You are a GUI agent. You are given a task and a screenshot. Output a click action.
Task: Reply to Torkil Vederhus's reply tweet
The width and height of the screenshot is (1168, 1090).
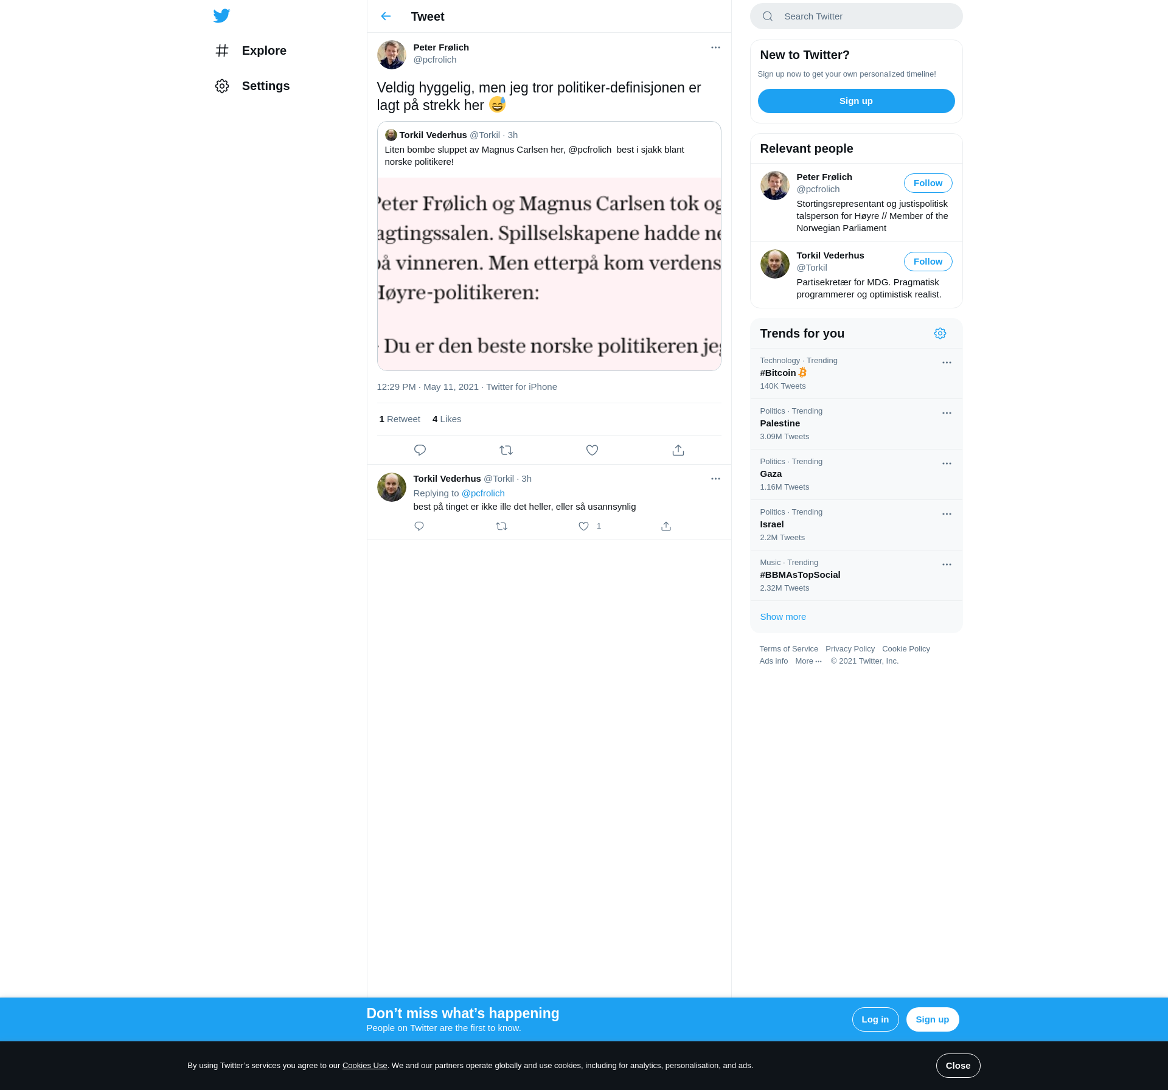[419, 526]
